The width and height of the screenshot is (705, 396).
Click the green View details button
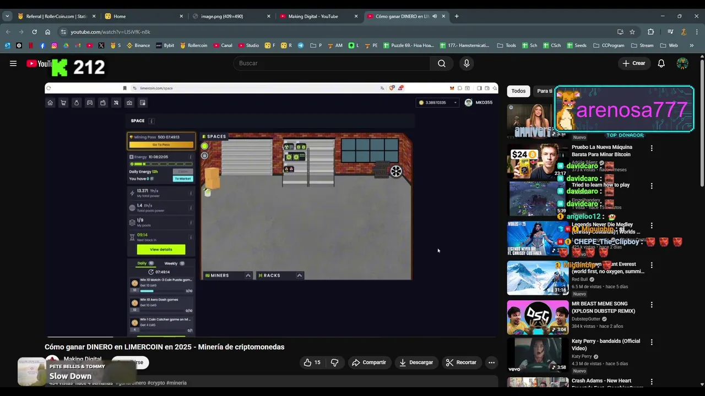pyautogui.click(x=161, y=249)
